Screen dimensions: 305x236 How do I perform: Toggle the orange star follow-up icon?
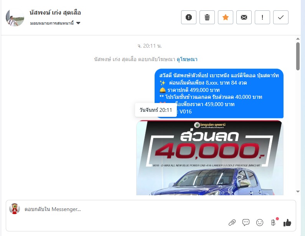[x=226, y=17]
